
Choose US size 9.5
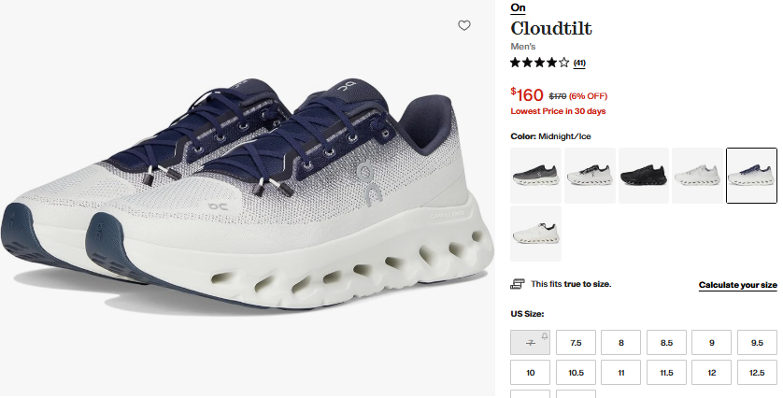click(x=757, y=343)
